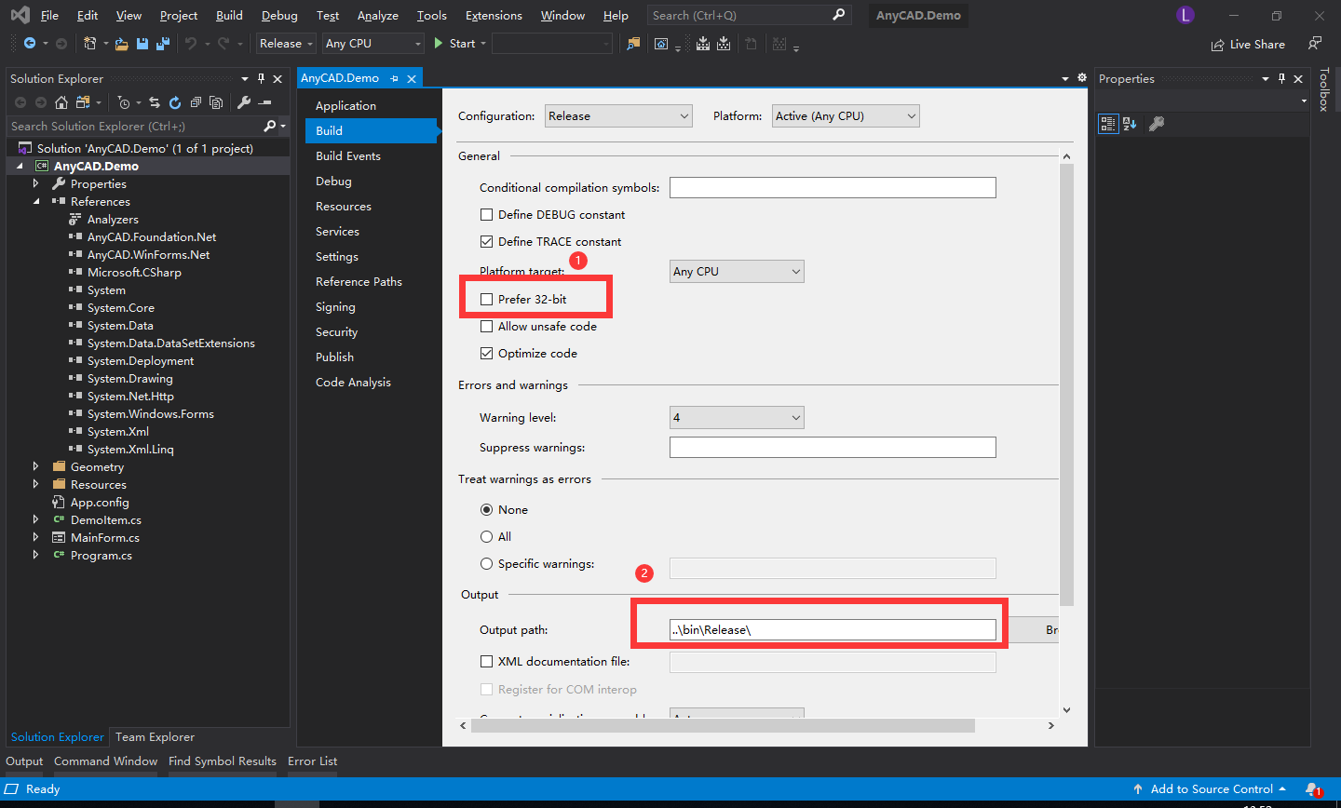The width and height of the screenshot is (1341, 808).
Task: Click Collapse All in Solution Explorer
Action: point(196,102)
